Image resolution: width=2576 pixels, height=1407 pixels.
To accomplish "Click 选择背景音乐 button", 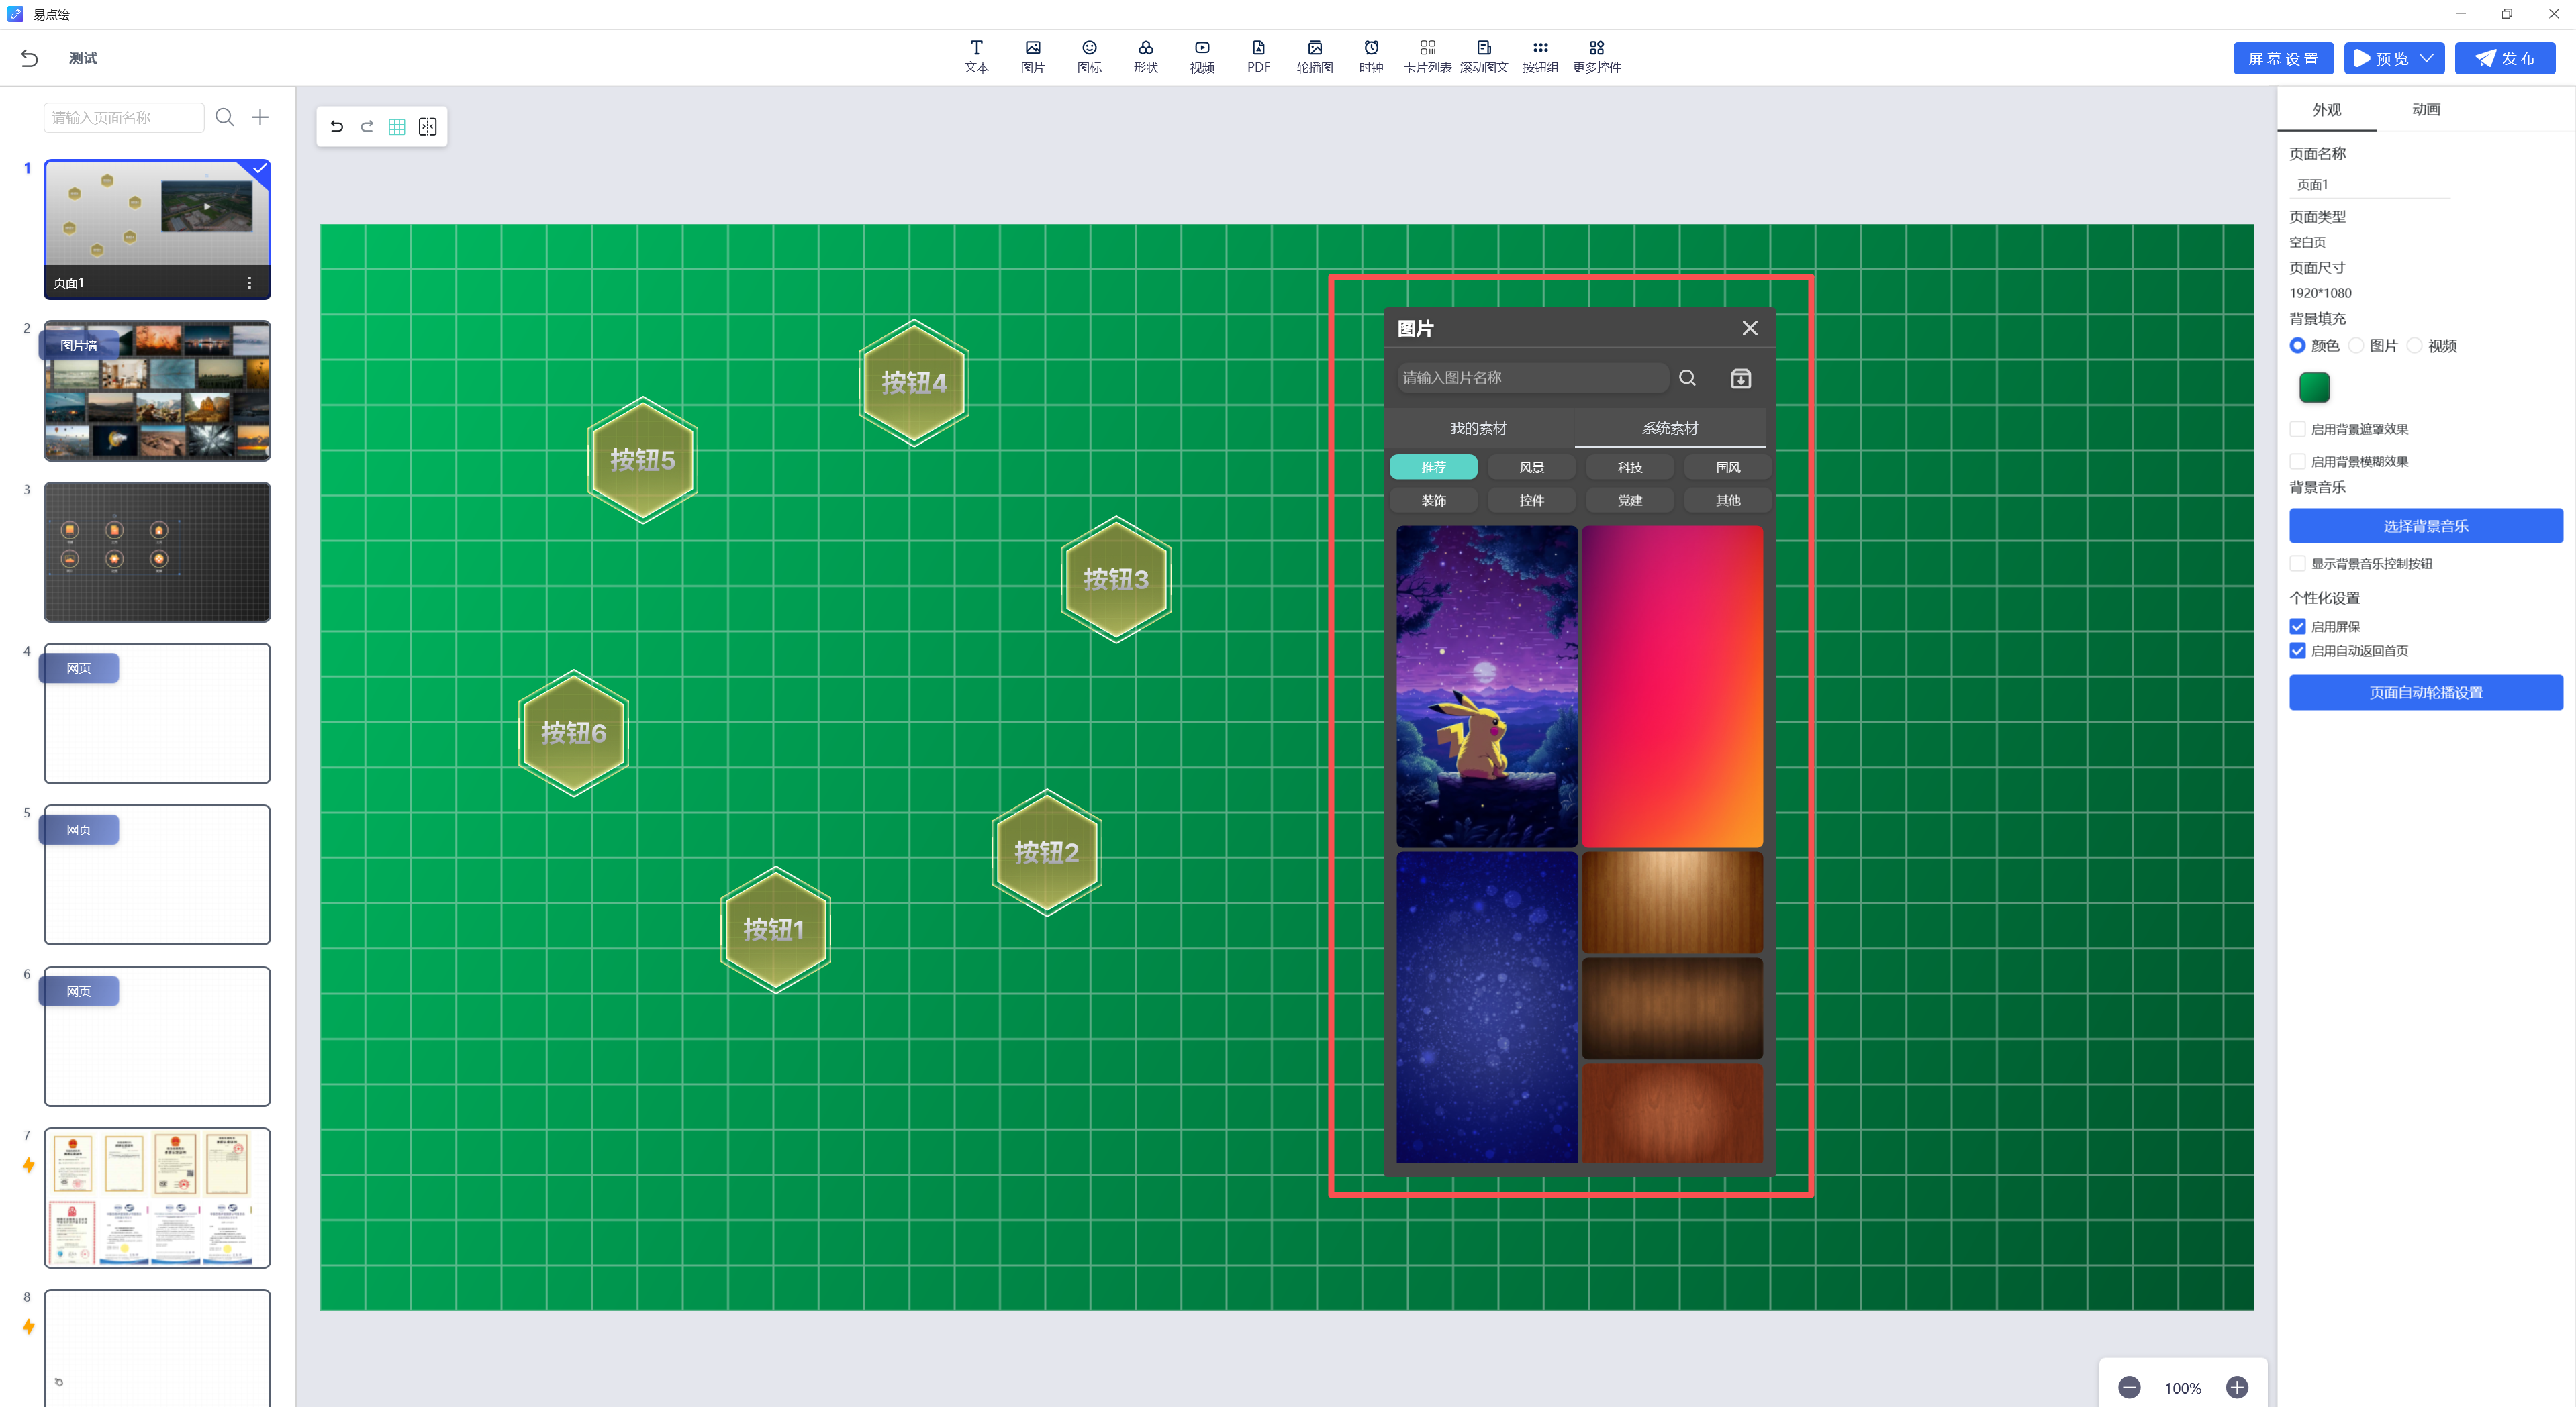I will pos(2425,525).
